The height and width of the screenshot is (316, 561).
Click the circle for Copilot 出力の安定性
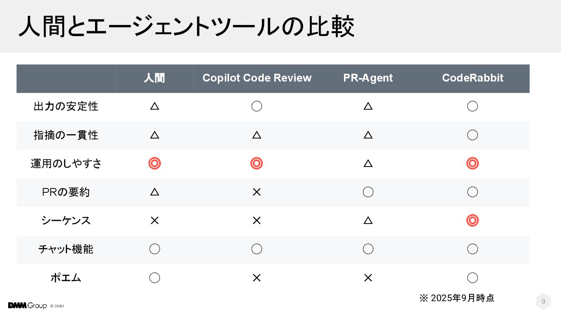pyautogui.click(x=257, y=106)
